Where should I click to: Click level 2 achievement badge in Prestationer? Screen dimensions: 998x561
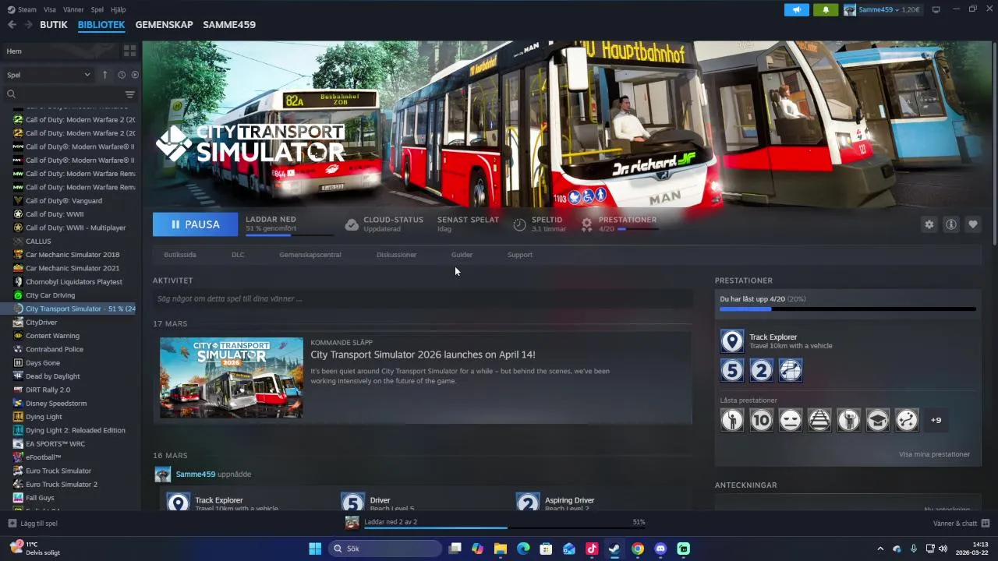[761, 370]
